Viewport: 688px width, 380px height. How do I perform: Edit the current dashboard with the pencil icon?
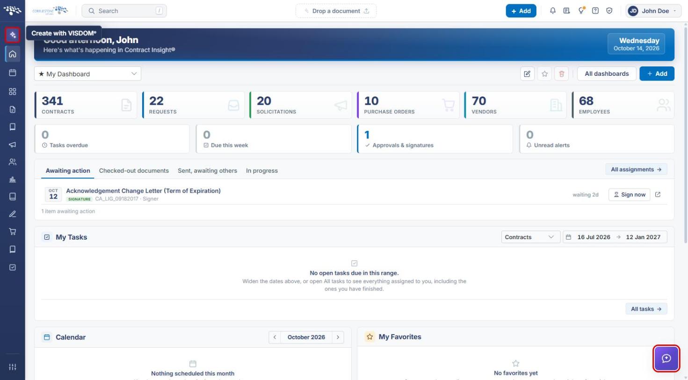coord(527,73)
